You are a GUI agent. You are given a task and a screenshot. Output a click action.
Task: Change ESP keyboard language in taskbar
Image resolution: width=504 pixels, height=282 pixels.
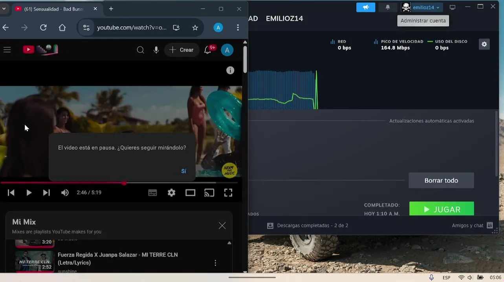pos(446,277)
